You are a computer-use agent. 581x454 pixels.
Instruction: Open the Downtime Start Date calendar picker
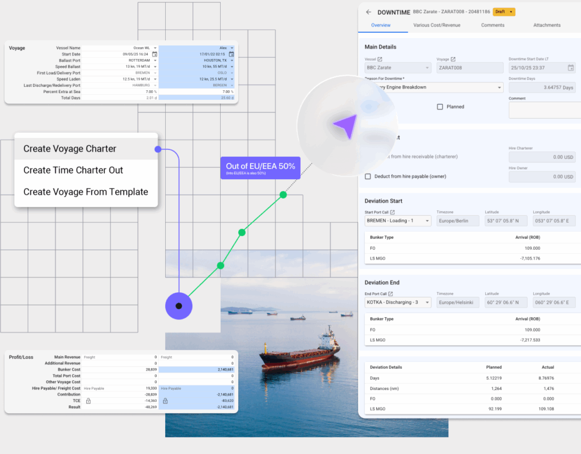coord(571,68)
